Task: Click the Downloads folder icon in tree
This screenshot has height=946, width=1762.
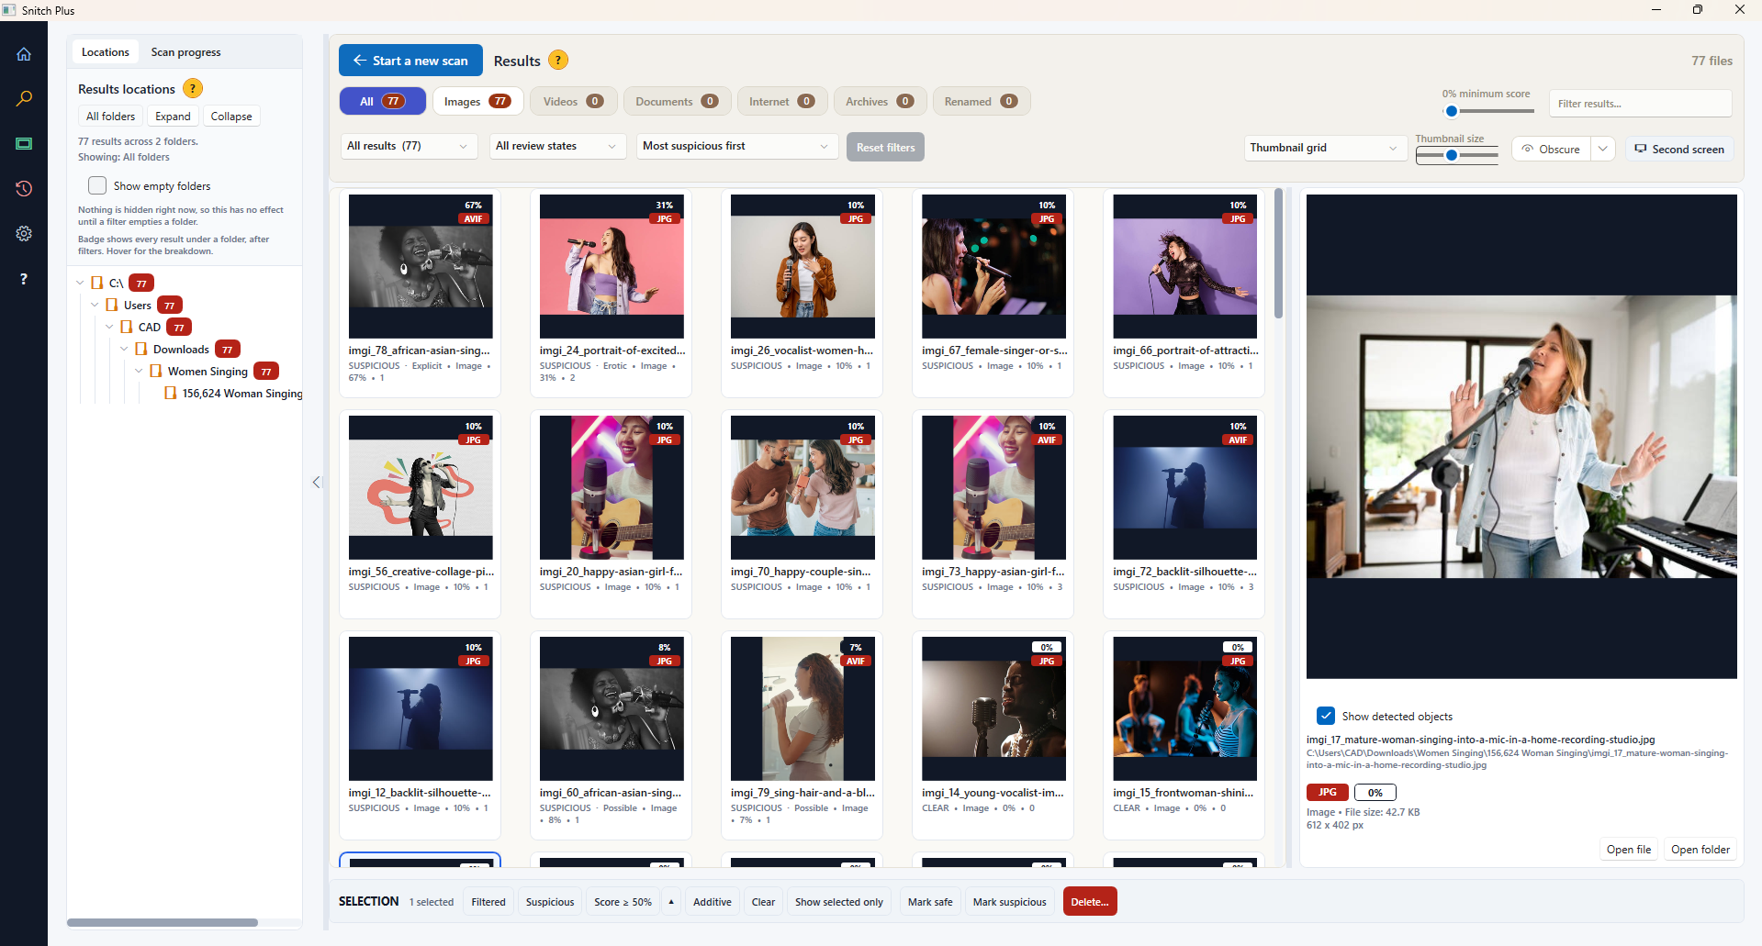Action: [141, 349]
